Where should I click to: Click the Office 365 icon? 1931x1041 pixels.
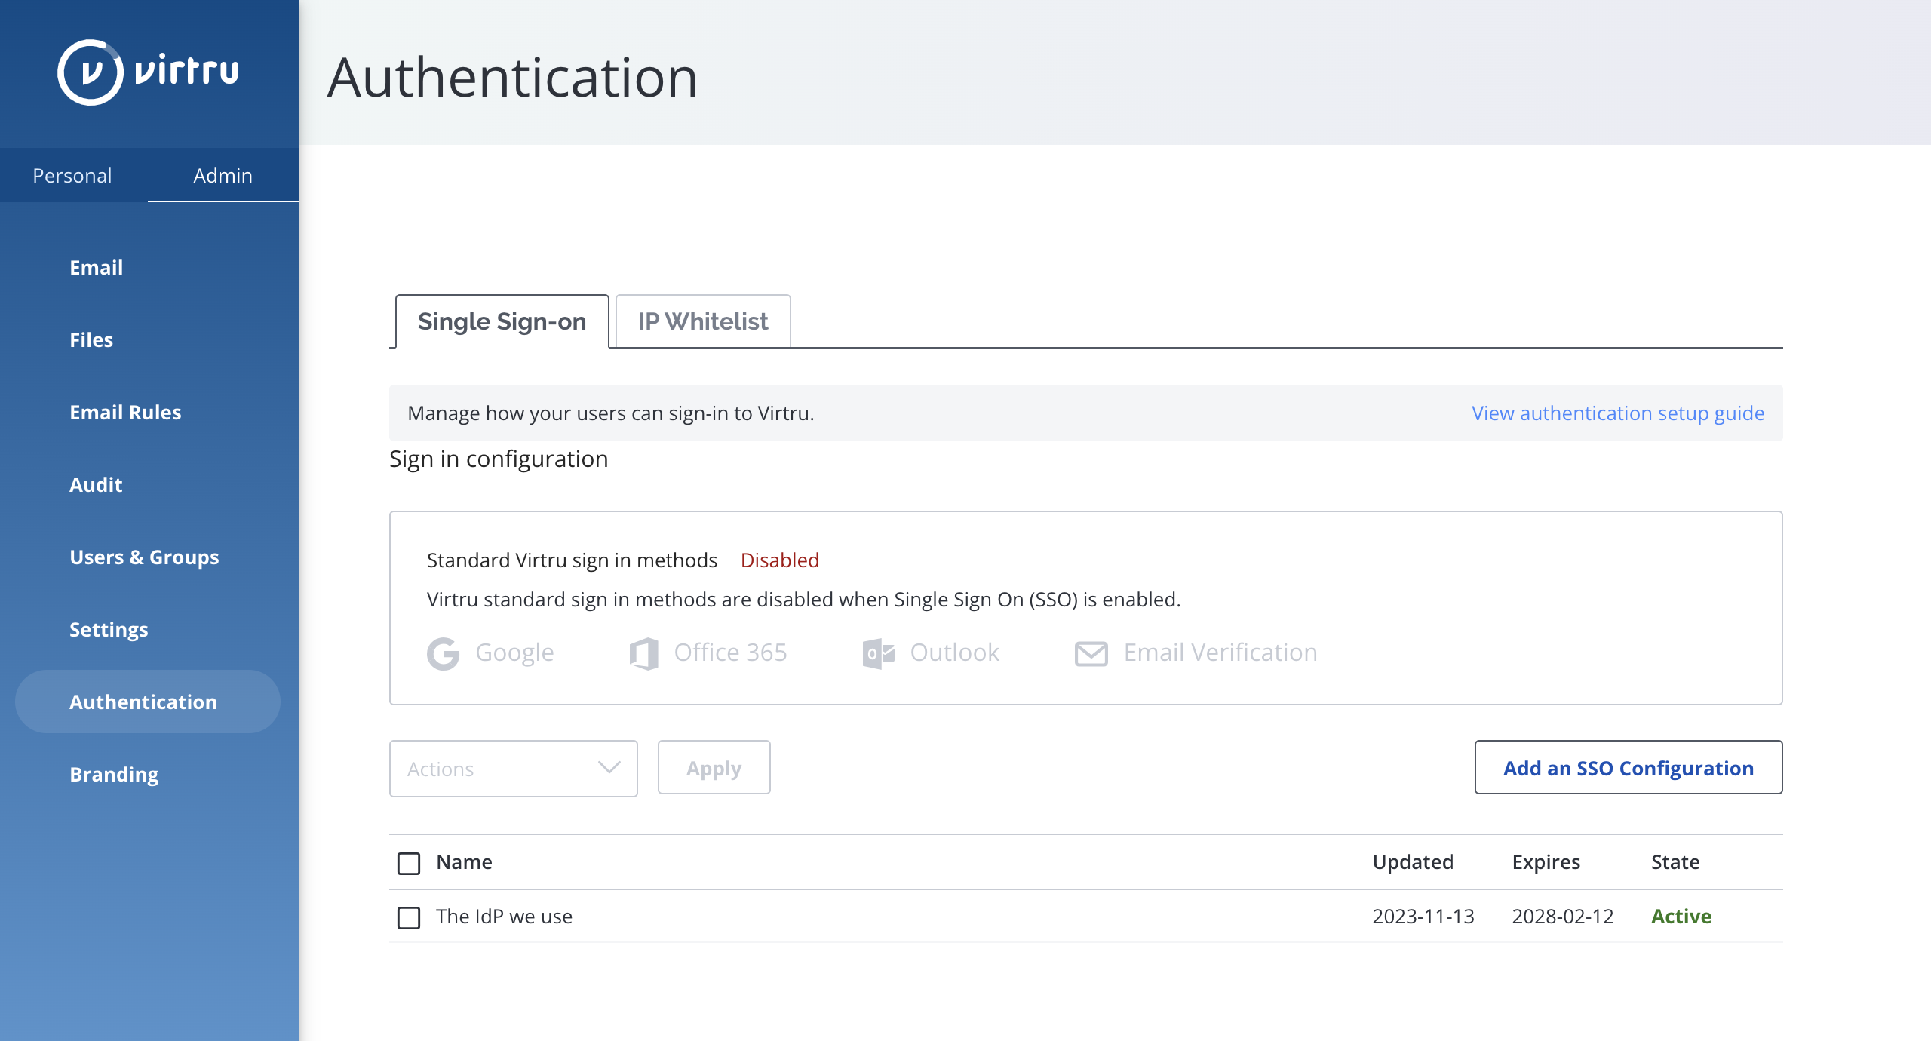(x=644, y=653)
